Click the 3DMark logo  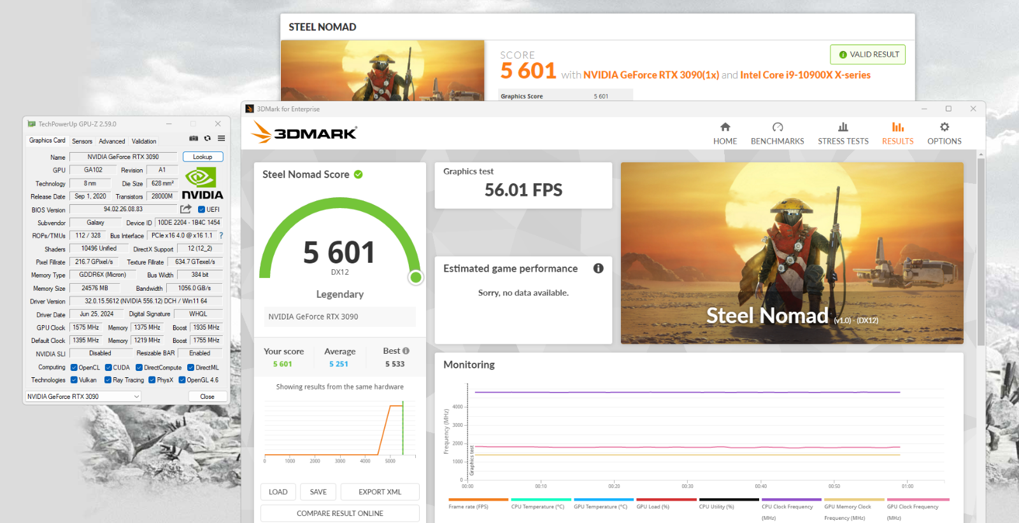pyautogui.click(x=304, y=132)
